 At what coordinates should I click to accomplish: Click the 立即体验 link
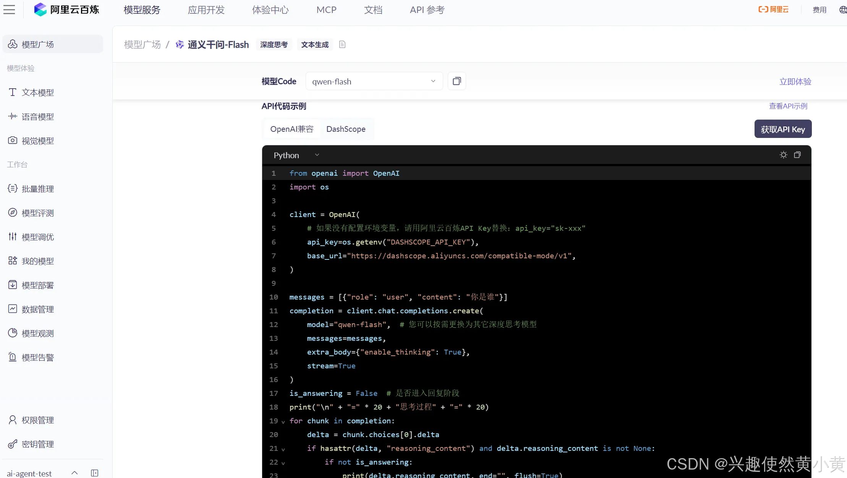(x=795, y=81)
